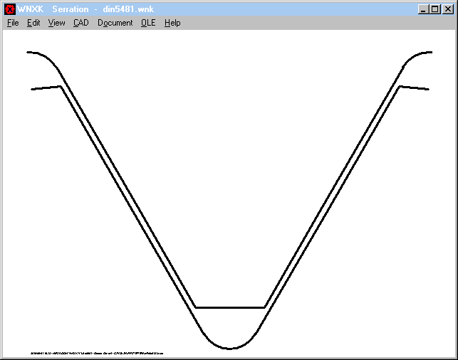458x360 pixels.
Task: Click the inner profile's upper-right corner
Action: [x=400, y=87]
